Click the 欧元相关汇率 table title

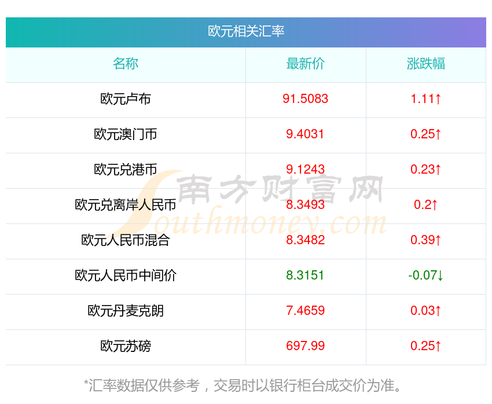(246, 31)
